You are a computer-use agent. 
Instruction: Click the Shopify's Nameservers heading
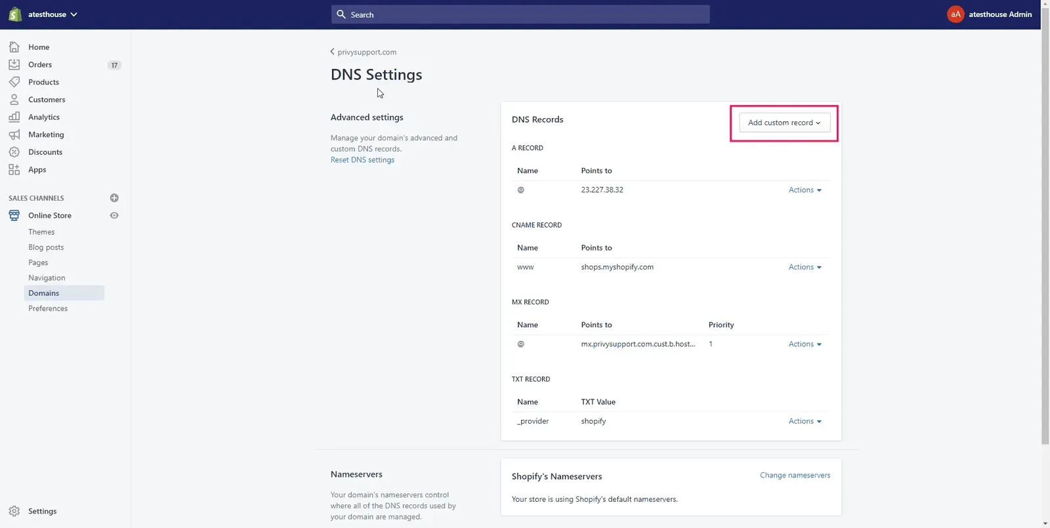click(556, 476)
